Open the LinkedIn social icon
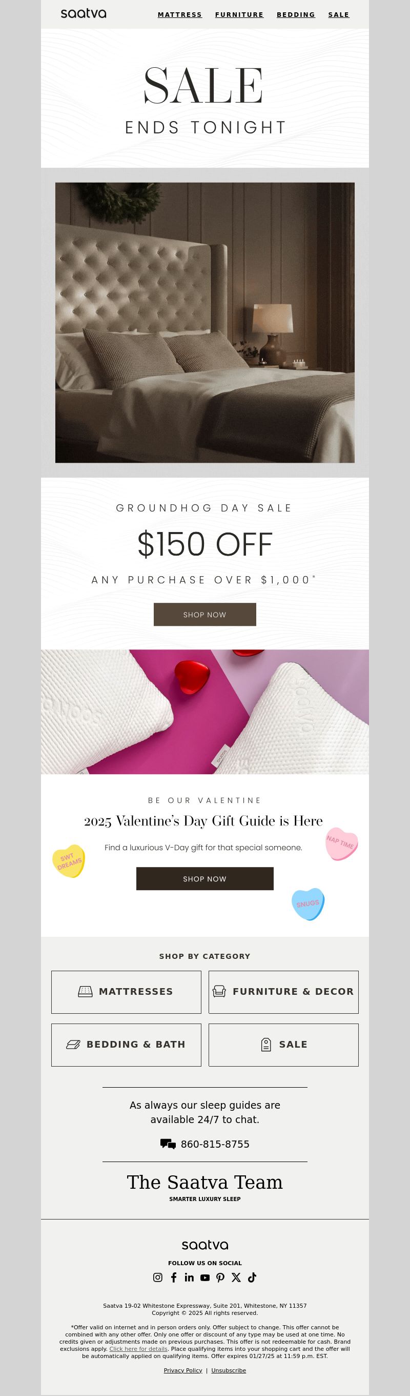This screenshot has height=1396, width=410. point(189,1277)
